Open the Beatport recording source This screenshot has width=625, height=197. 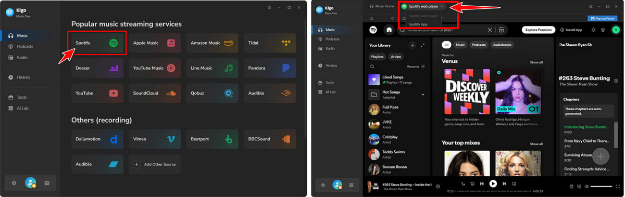tap(212, 139)
